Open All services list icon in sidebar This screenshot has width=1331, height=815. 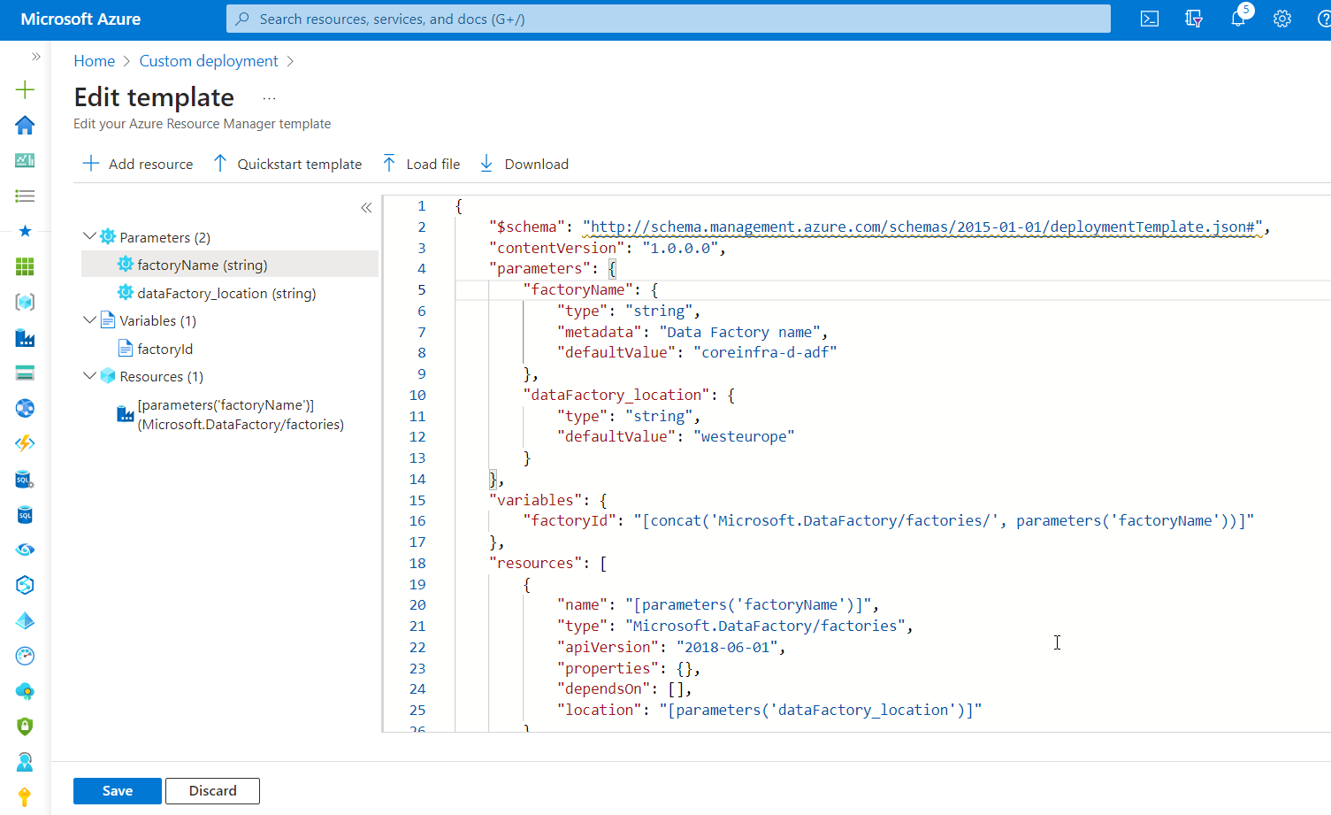point(25,196)
